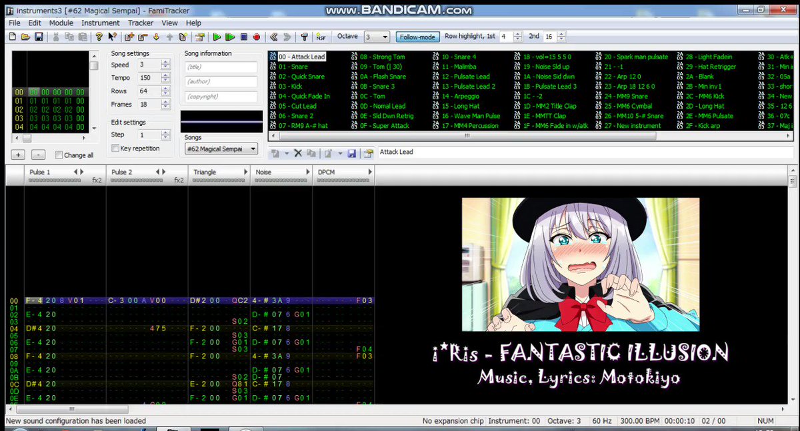Adjust the Tempo spinner arrows
800x431 pixels.
coord(165,78)
